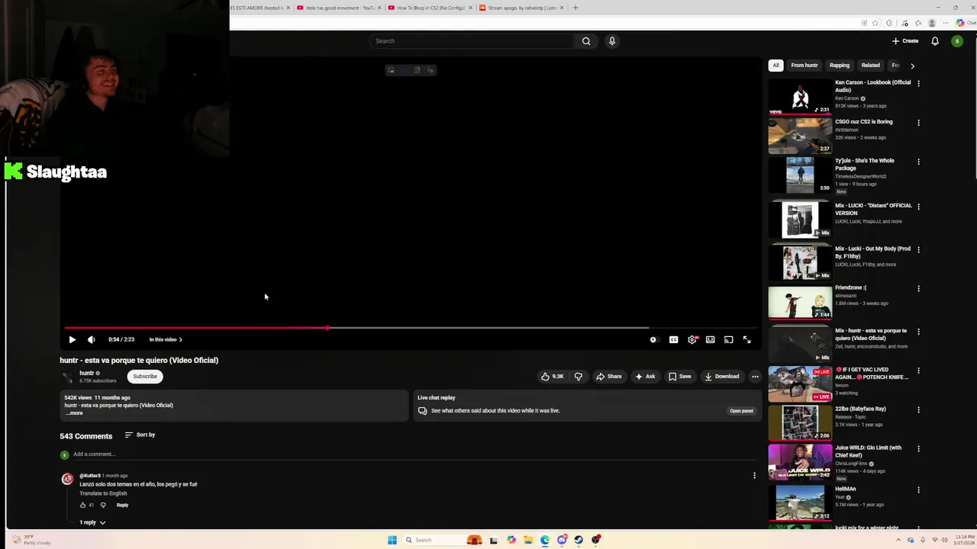Open the Ask button
977x549 pixels.
tap(645, 376)
